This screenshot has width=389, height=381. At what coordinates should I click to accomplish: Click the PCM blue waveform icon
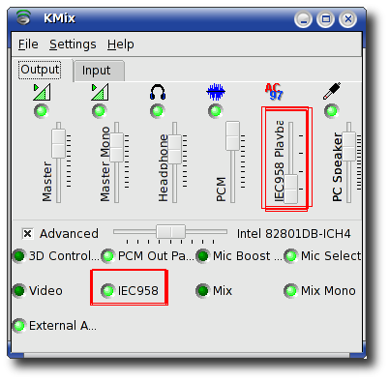click(x=216, y=92)
